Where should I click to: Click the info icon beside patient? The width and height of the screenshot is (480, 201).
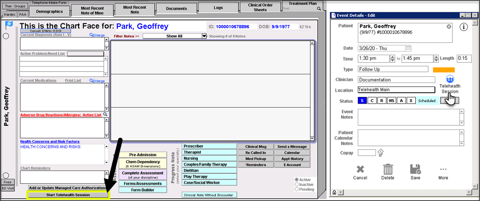[464, 27]
